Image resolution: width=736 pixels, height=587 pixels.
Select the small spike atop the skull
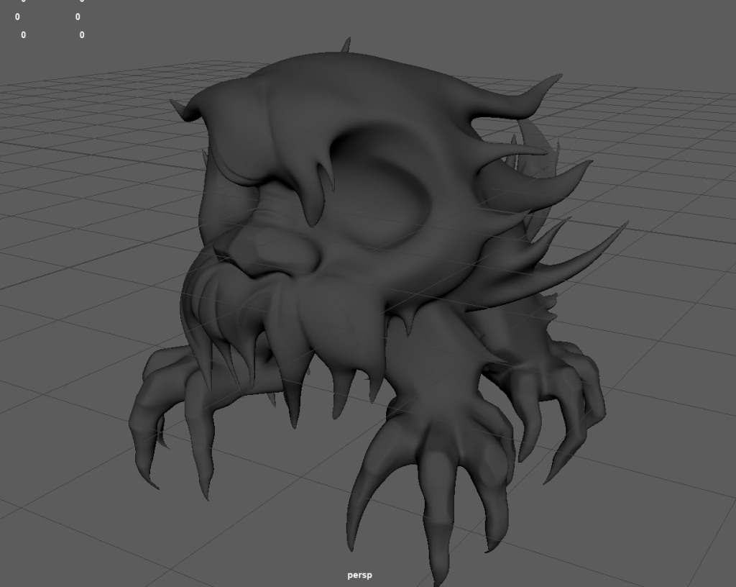pos(346,46)
